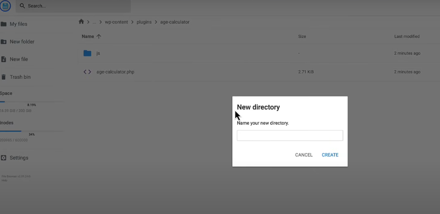This screenshot has width=440, height=214.
Task: Sort files by Last modified column
Action: click(x=406, y=37)
